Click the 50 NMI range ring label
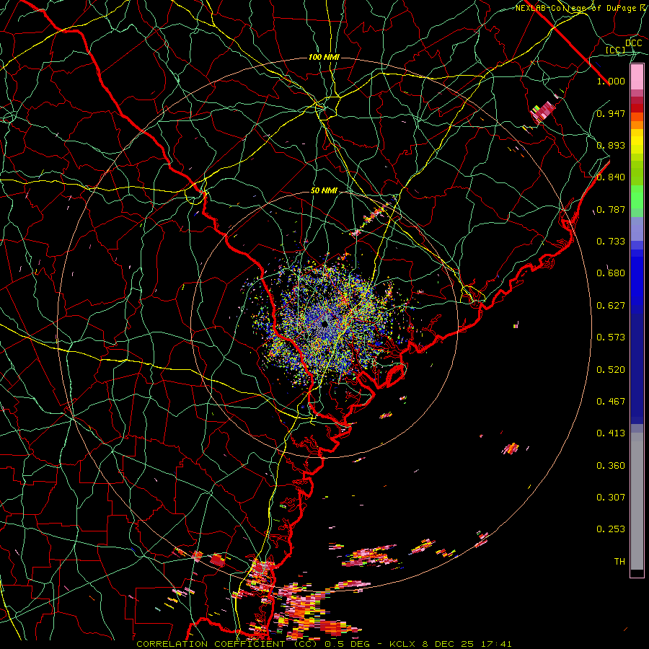649x649 pixels. pos(324,191)
